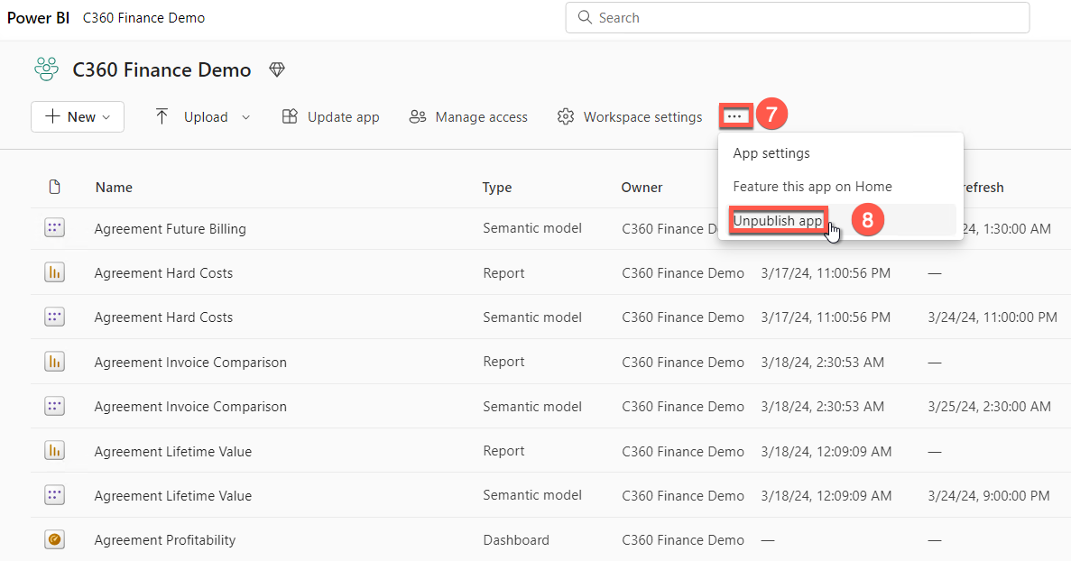Choose App settings in the menu
The height and width of the screenshot is (561, 1071).
click(771, 153)
